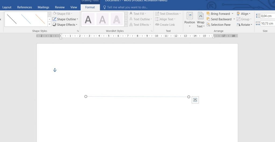This screenshot has width=275, height=142.
Task: Select the middle light gray WordArt style
Action: point(102,19)
